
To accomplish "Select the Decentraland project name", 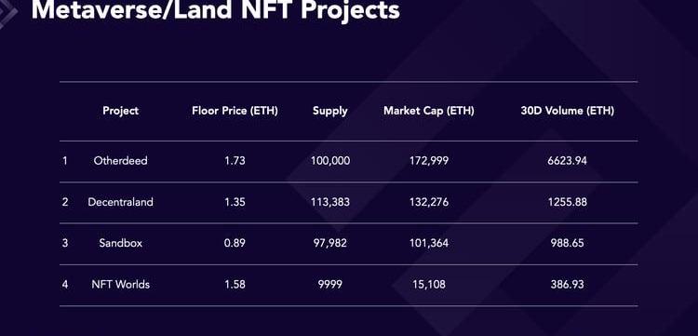I will [x=120, y=202].
